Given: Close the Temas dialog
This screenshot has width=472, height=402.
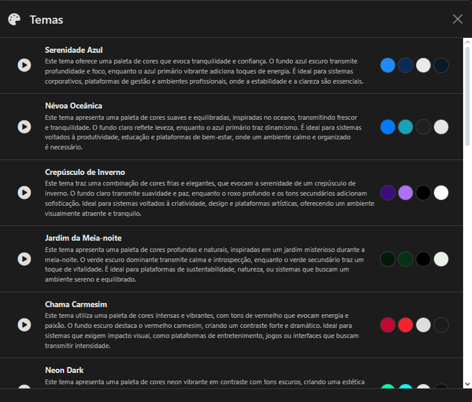Looking at the screenshot, I should (x=457, y=19).
